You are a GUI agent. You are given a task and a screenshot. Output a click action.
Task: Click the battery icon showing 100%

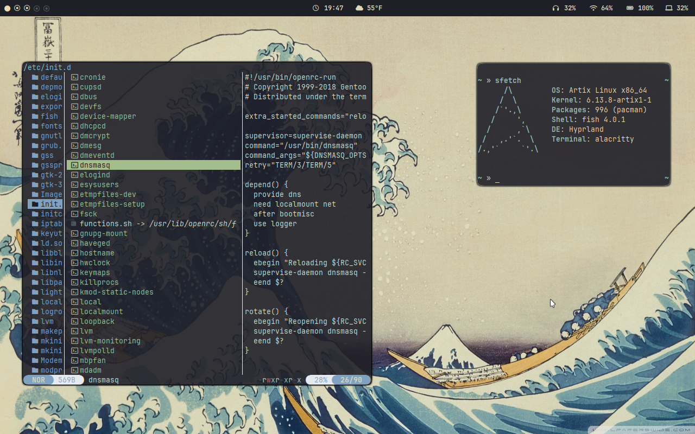[x=630, y=8]
